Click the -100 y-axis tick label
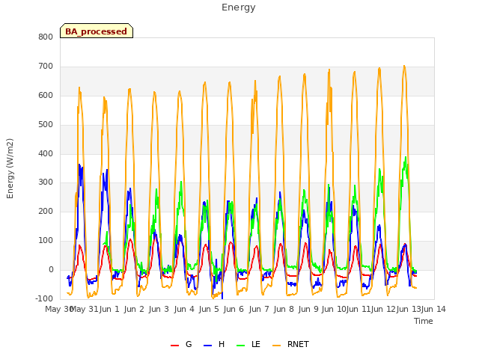 pyautogui.click(x=44, y=299)
